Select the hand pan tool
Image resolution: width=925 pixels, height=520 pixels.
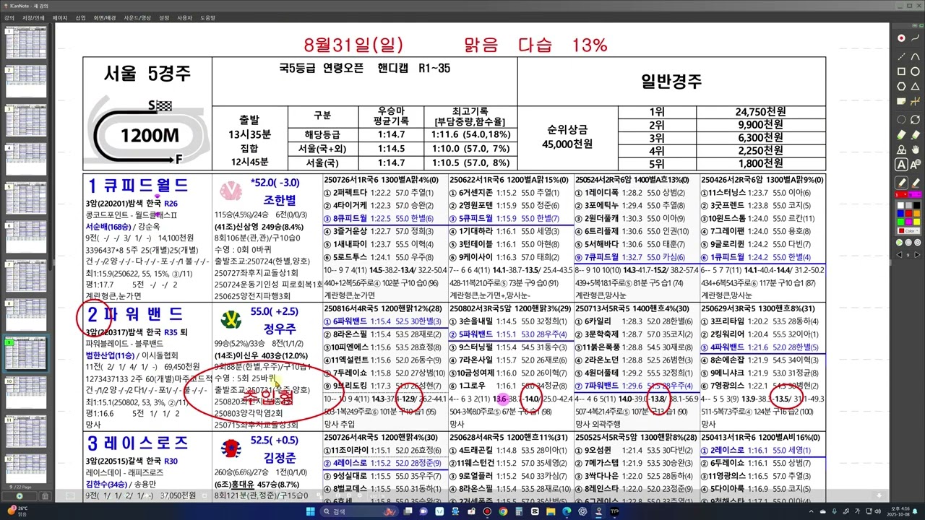pyautogui.click(x=916, y=149)
